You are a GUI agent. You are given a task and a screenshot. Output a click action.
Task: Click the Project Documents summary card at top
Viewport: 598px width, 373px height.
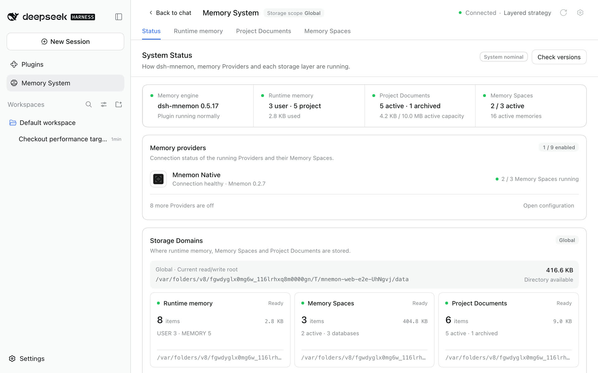point(420,106)
